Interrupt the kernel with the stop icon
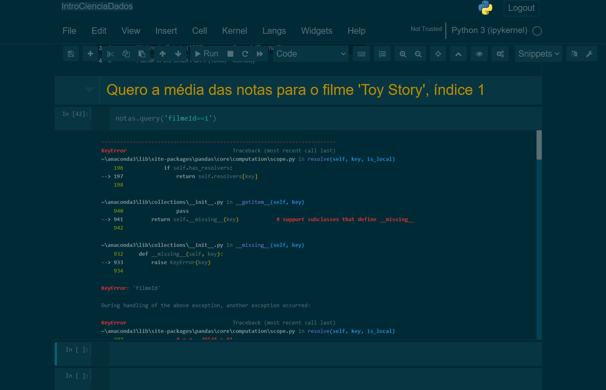606x390 pixels. click(x=231, y=54)
